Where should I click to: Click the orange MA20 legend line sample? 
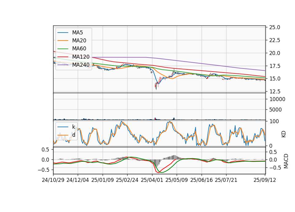point(63,41)
